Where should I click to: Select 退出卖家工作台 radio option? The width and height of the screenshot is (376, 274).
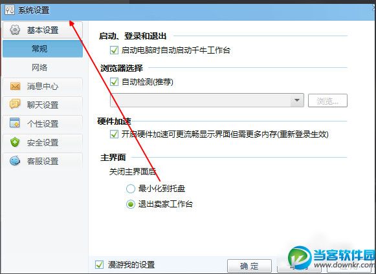131,204
